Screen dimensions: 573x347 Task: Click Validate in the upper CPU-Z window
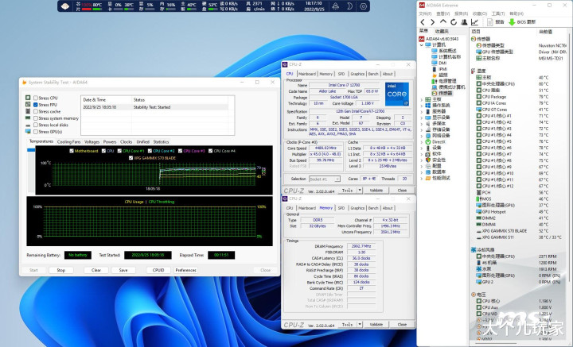point(376,191)
